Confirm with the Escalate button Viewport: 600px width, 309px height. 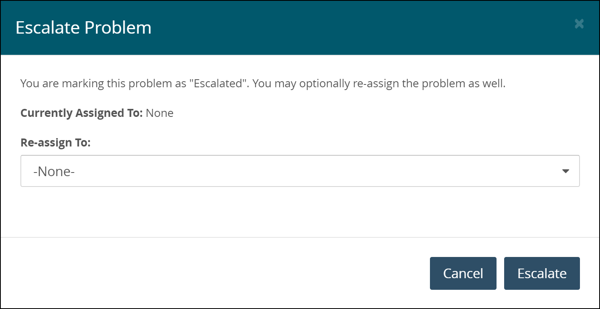pos(541,273)
